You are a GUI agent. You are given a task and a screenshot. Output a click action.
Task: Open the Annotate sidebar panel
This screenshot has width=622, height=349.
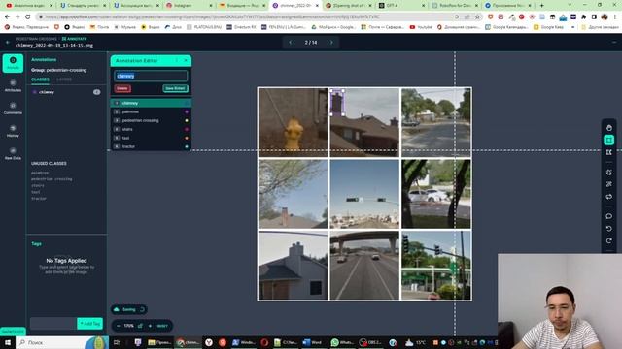pyautogui.click(x=13, y=63)
